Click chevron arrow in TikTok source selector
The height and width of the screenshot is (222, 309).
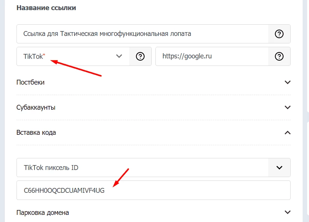click(x=119, y=56)
